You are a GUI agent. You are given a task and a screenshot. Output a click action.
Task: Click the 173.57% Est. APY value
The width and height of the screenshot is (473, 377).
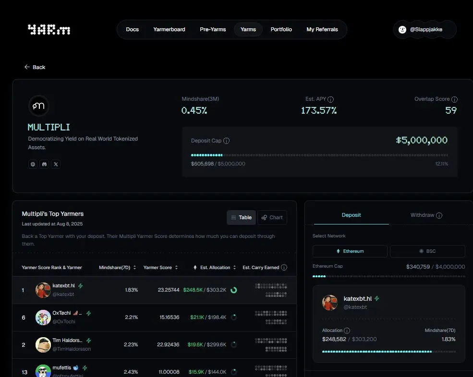coord(318,110)
